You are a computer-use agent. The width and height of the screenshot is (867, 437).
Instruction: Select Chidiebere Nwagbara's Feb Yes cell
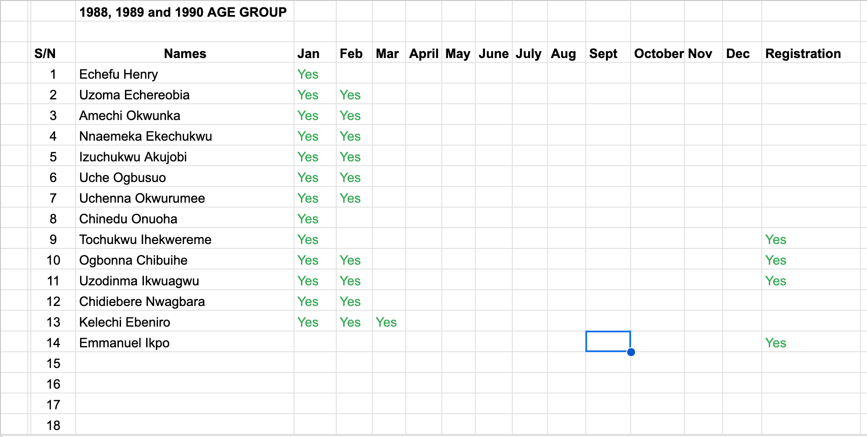click(x=350, y=302)
